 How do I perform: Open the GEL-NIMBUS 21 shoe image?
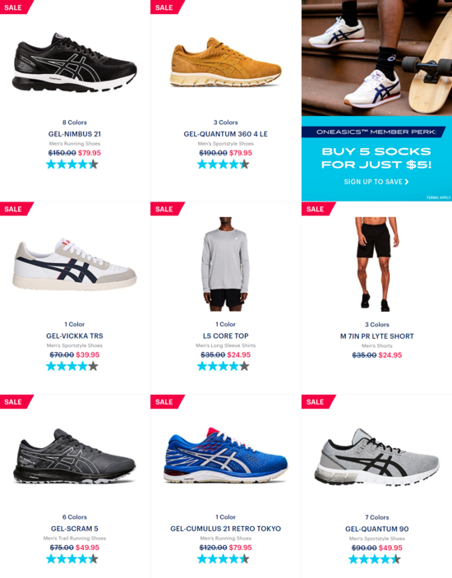click(75, 62)
